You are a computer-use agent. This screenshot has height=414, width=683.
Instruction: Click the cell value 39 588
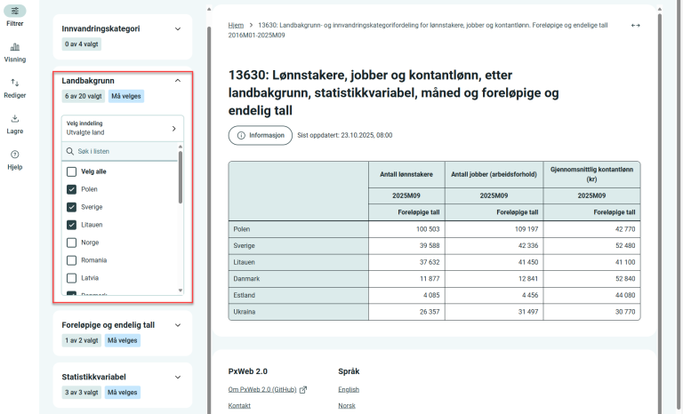point(430,246)
